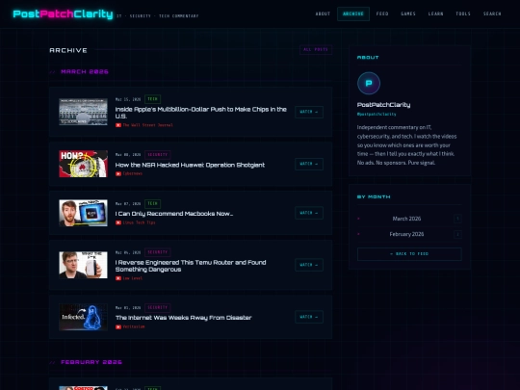Select March 2026 in By Month list
Screen dimensions: 520x390
pyautogui.click(x=406, y=219)
